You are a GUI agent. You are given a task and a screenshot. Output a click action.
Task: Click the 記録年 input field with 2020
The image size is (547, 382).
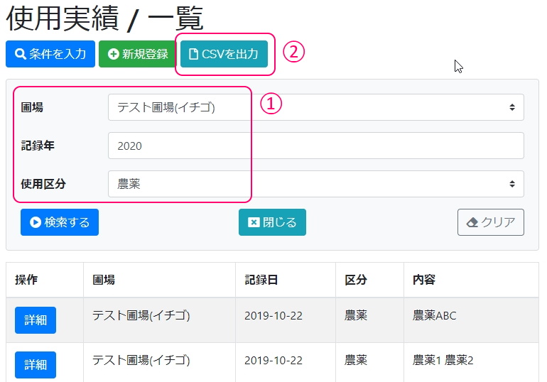[x=315, y=146]
